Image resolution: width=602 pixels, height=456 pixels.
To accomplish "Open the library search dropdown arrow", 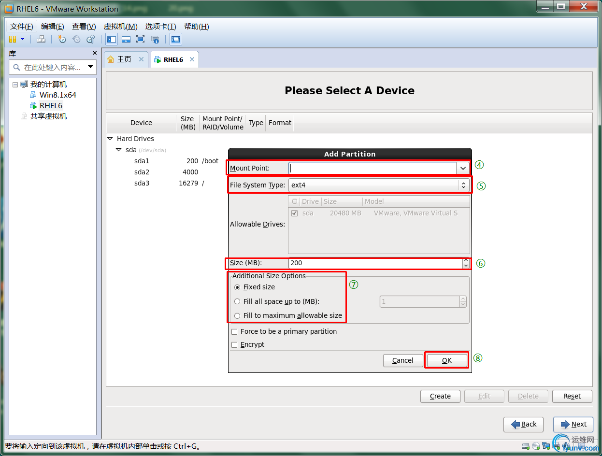I will click(90, 67).
